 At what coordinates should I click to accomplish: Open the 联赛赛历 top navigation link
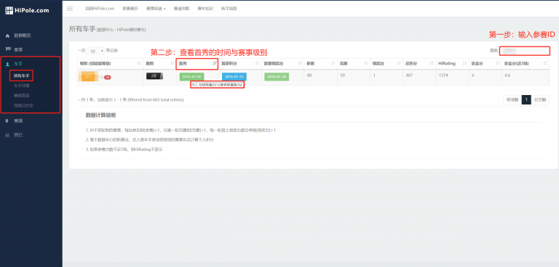coord(130,9)
